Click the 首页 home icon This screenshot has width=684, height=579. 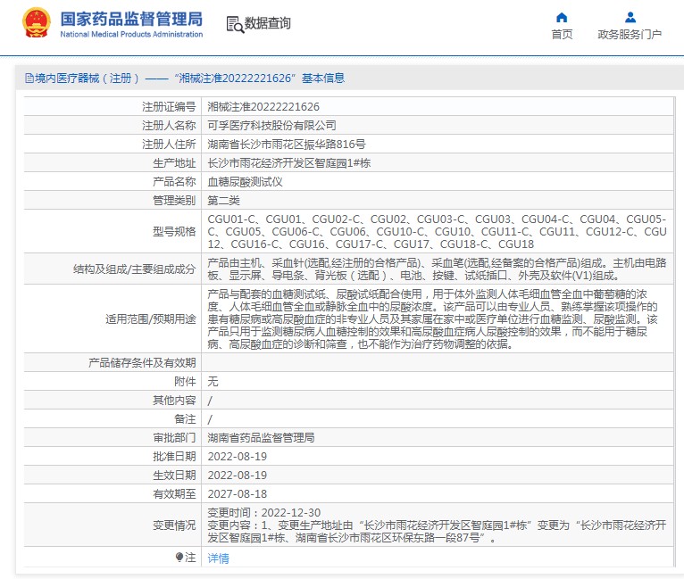(x=562, y=18)
